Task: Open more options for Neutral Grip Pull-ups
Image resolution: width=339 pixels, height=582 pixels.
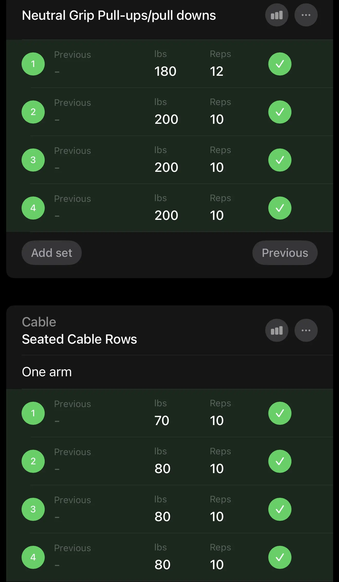Action: pos(306,15)
